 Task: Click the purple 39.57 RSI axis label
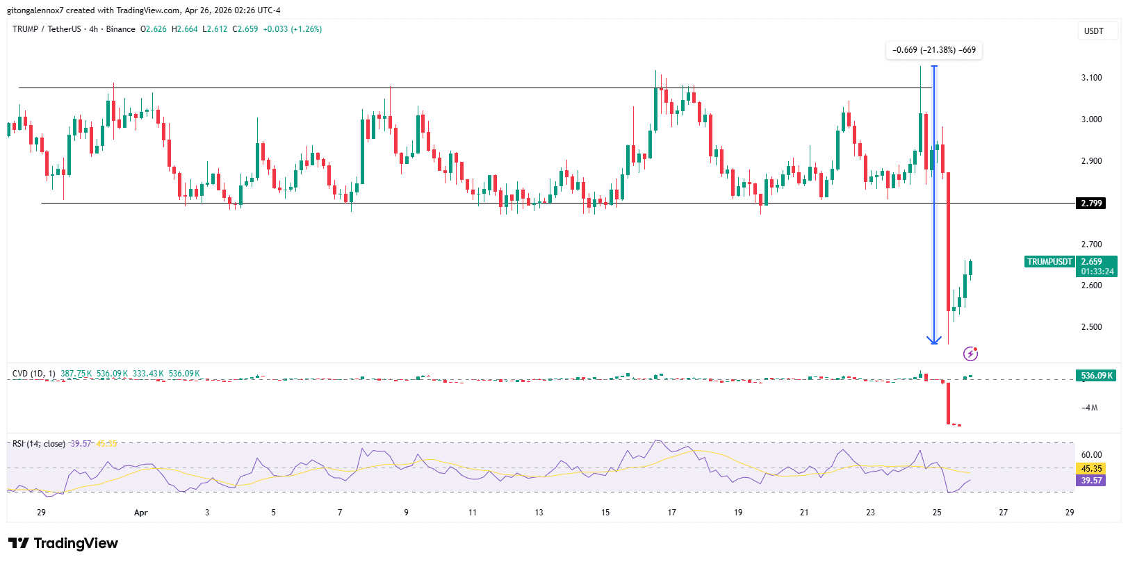tap(1090, 481)
